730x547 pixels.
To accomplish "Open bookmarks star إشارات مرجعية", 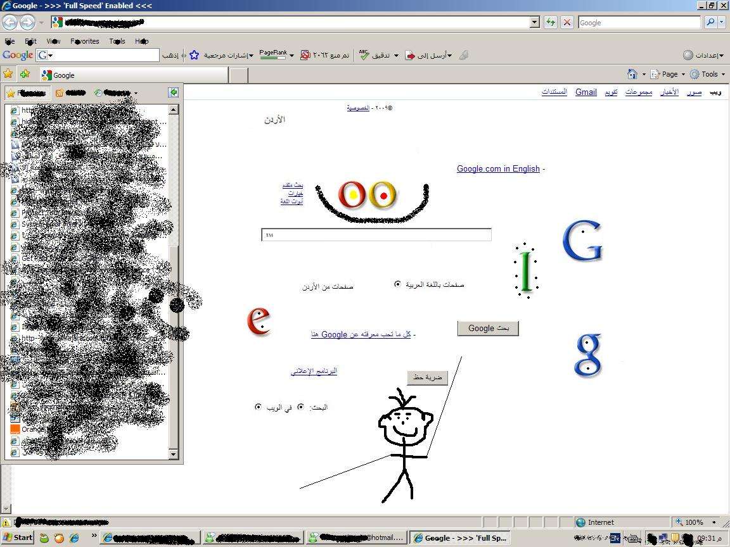I will click(x=221, y=55).
